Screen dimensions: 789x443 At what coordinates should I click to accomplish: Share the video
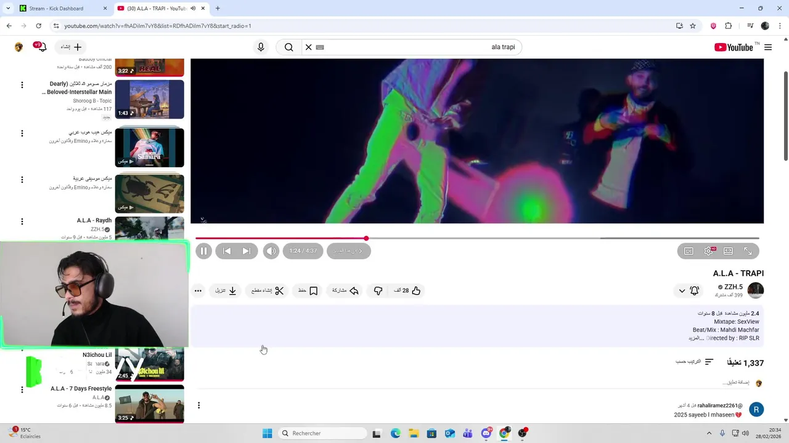(345, 290)
